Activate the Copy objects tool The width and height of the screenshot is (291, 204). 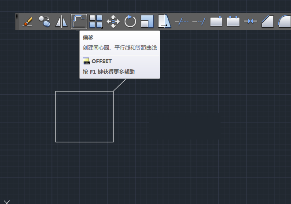44,21
